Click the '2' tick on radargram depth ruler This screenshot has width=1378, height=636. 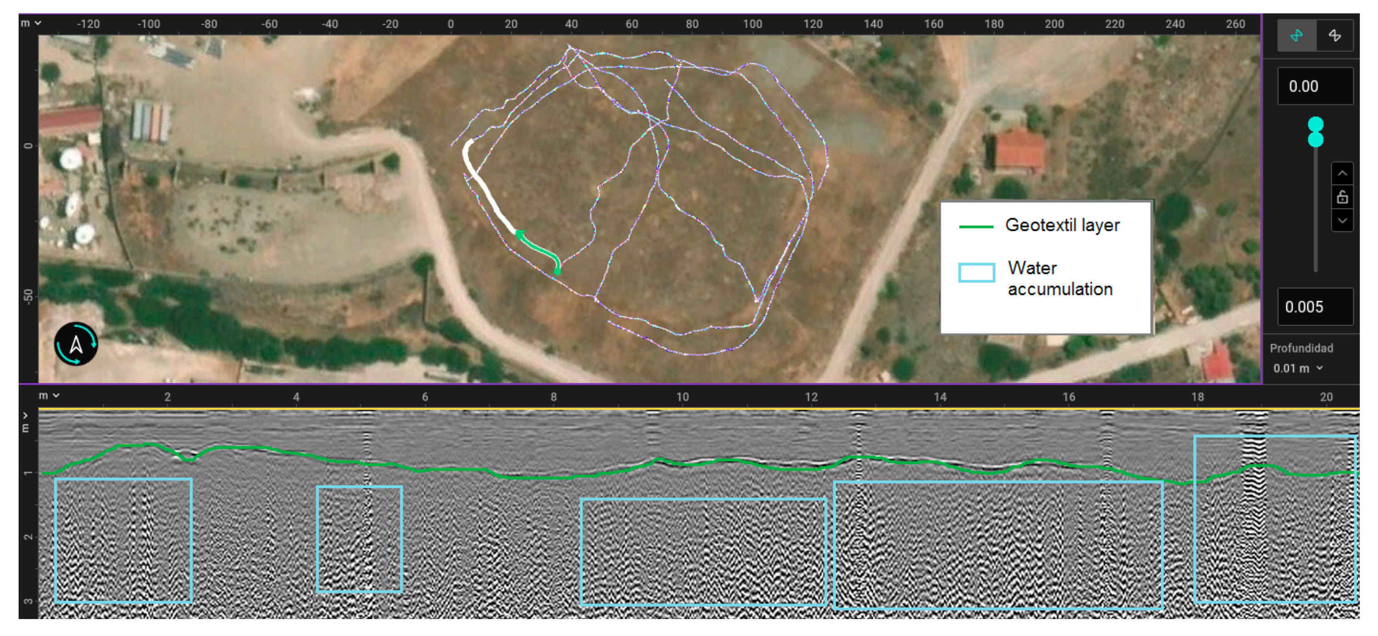click(28, 536)
